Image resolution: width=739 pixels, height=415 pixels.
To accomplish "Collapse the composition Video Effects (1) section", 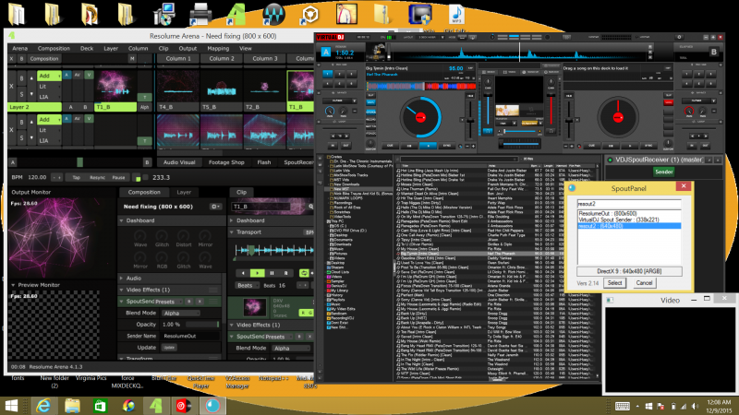I will tap(122, 290).
